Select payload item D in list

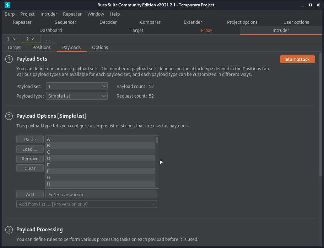(101, 159)
